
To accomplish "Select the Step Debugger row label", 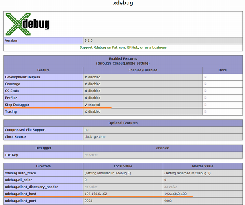I will [17, 105].
